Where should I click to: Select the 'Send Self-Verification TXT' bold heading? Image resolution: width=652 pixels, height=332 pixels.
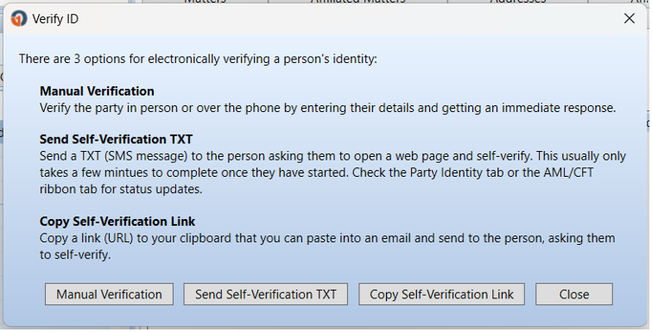tap(116, 139)
